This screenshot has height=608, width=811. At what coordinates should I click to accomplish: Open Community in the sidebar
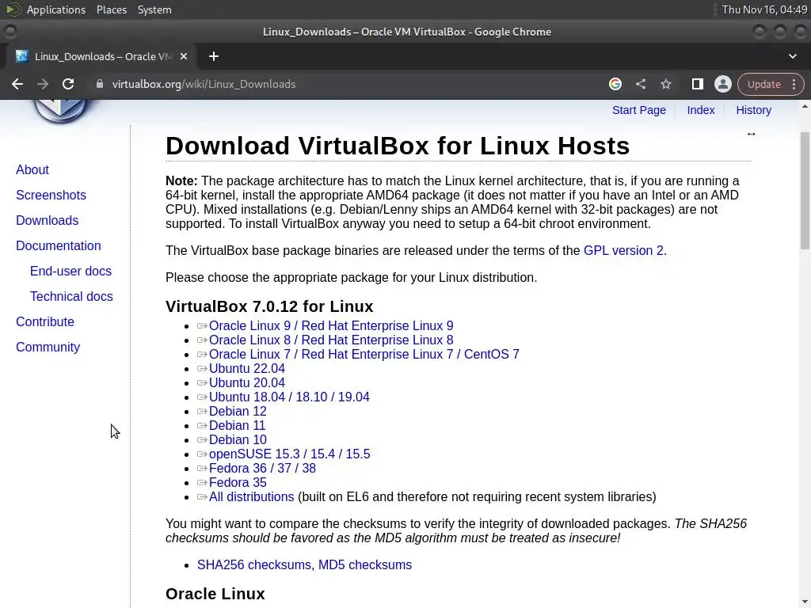pos(48,347)
